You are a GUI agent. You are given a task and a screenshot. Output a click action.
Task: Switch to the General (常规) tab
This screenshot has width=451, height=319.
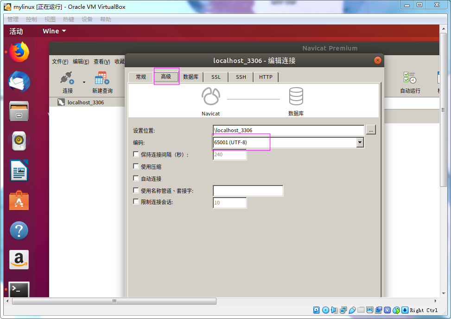pyautogui.click(x=141, y=77)
